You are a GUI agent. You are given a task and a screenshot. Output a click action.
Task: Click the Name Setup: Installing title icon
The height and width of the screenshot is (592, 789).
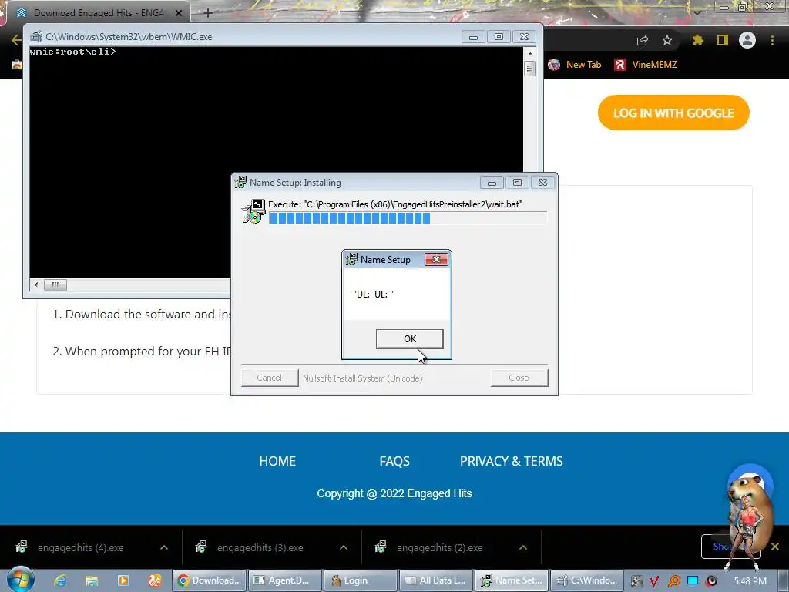(x=240, y=182)
